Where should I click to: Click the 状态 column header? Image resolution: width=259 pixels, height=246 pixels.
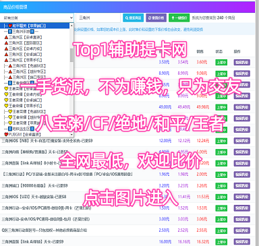click(x=219, y=51)
